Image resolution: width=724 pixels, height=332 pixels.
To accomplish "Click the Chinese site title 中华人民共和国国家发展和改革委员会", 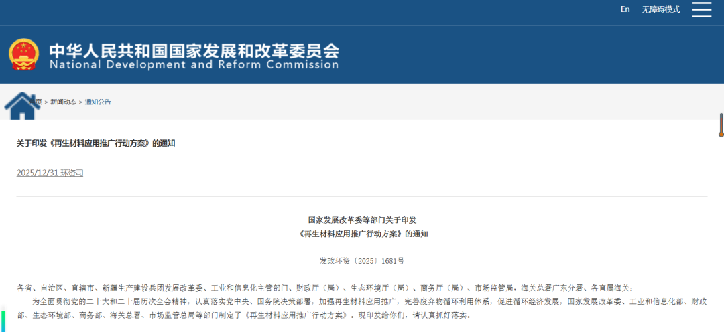I will click(x=194, y=51).
